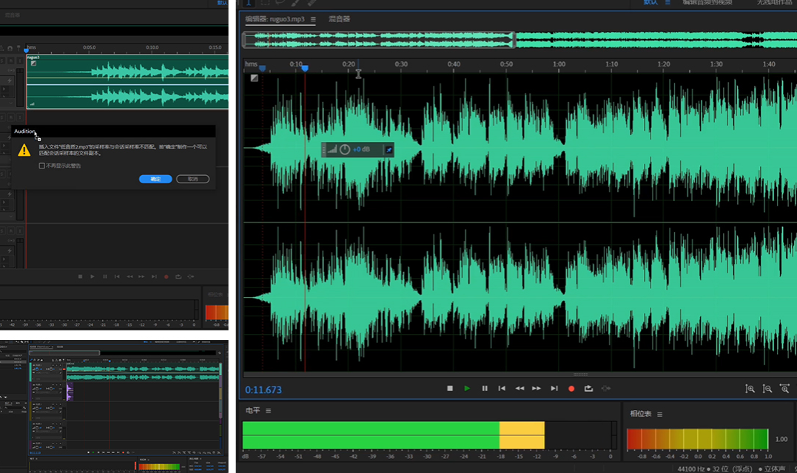Open the editor ruguo3.mp3 panel menu
The height and width of the screenshot is (473, 797).
(313, 19)
